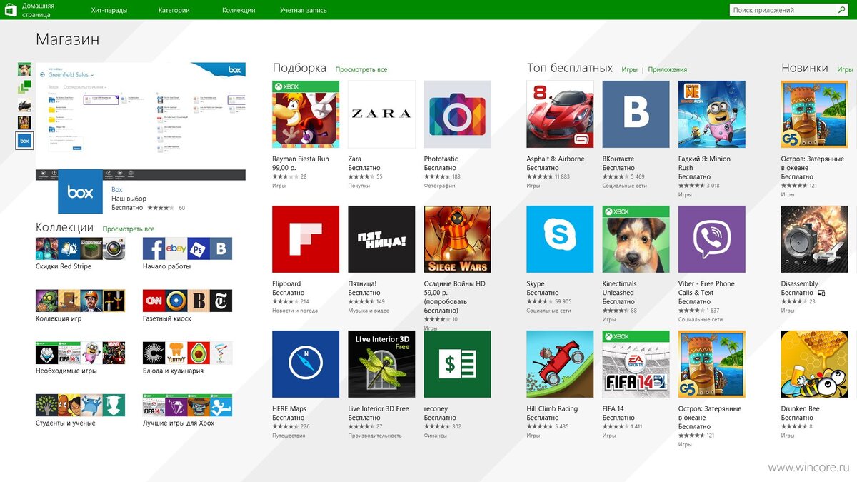Open the Flipboard app tile

(x=306, y=239)
